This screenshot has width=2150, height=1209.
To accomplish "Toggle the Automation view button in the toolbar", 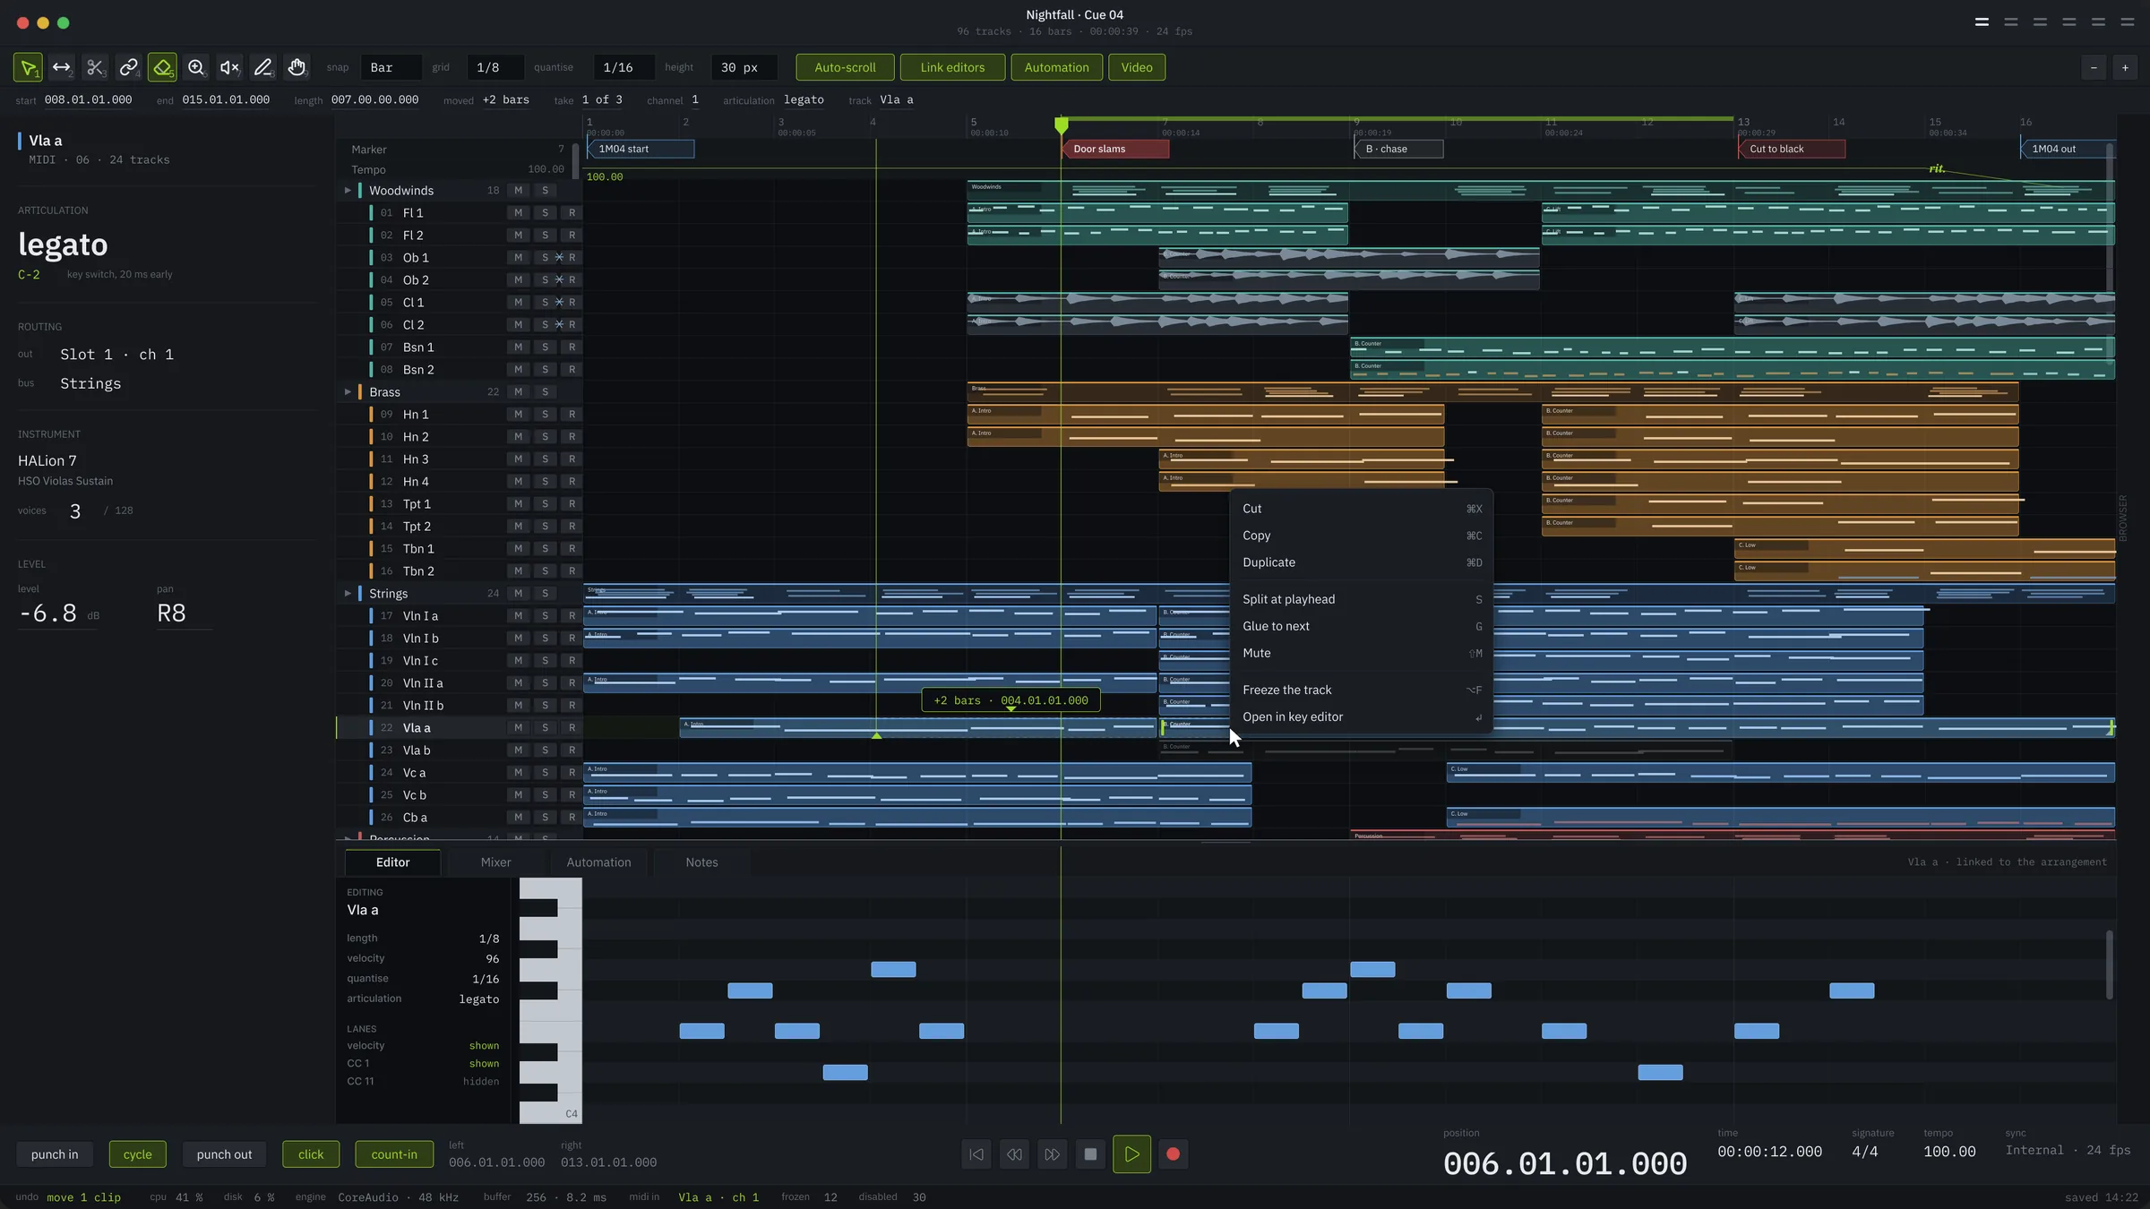I will pos(1057,67).
